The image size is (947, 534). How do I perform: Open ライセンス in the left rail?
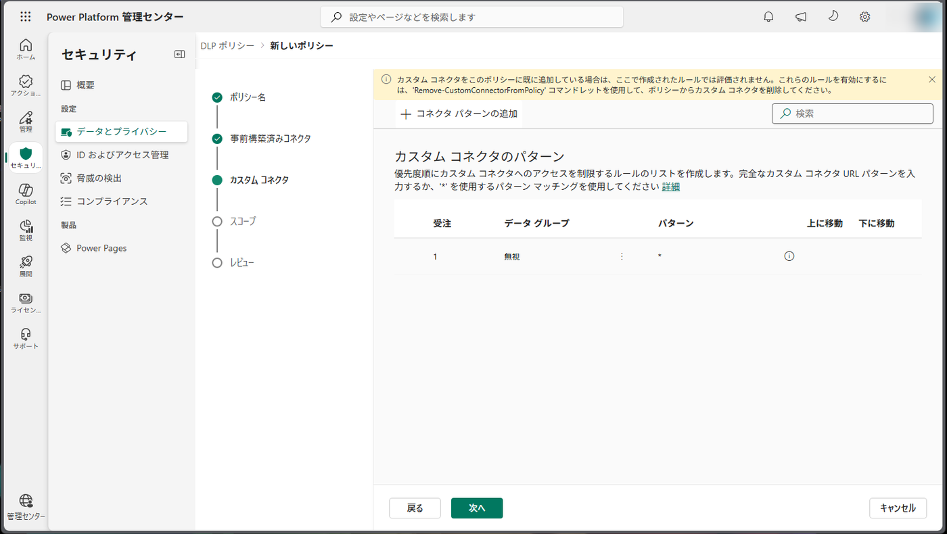[x=26, y=303]
